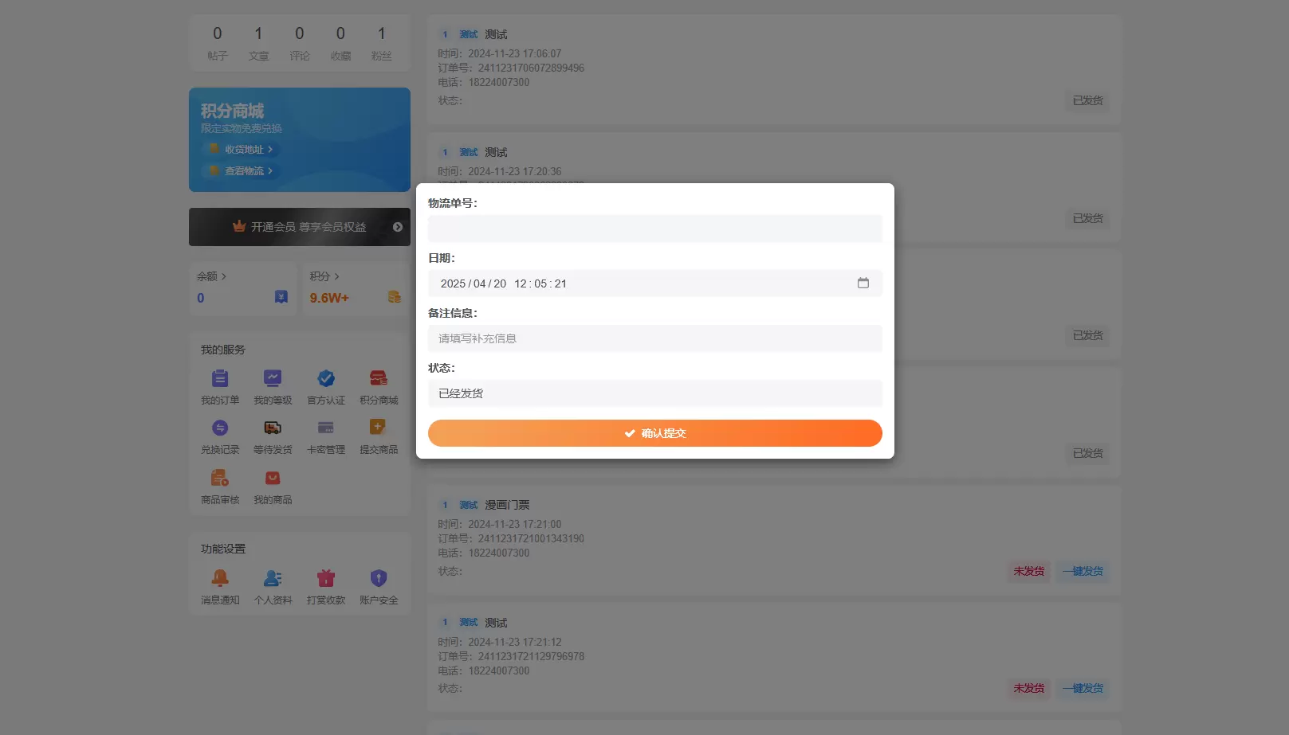Click 未发货 tag for 漫画门票 order

point(1029,571)
